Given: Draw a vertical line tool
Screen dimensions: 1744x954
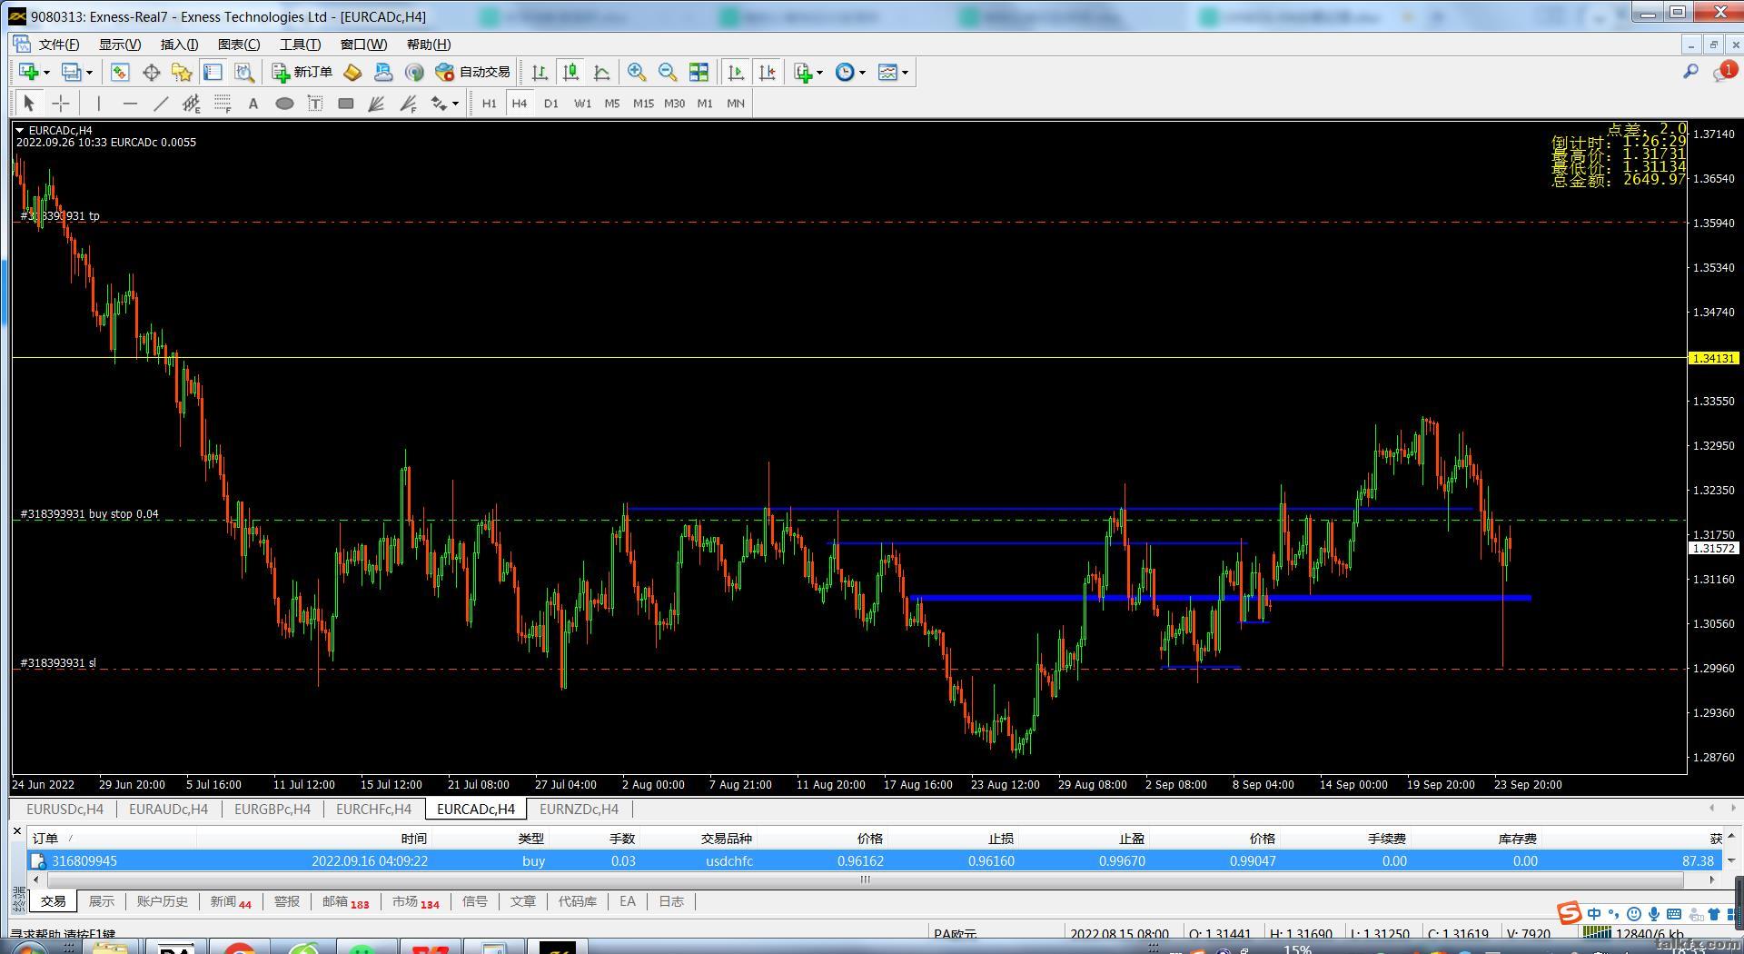Looking at the screenshot, I should click(x=98, y=104).
